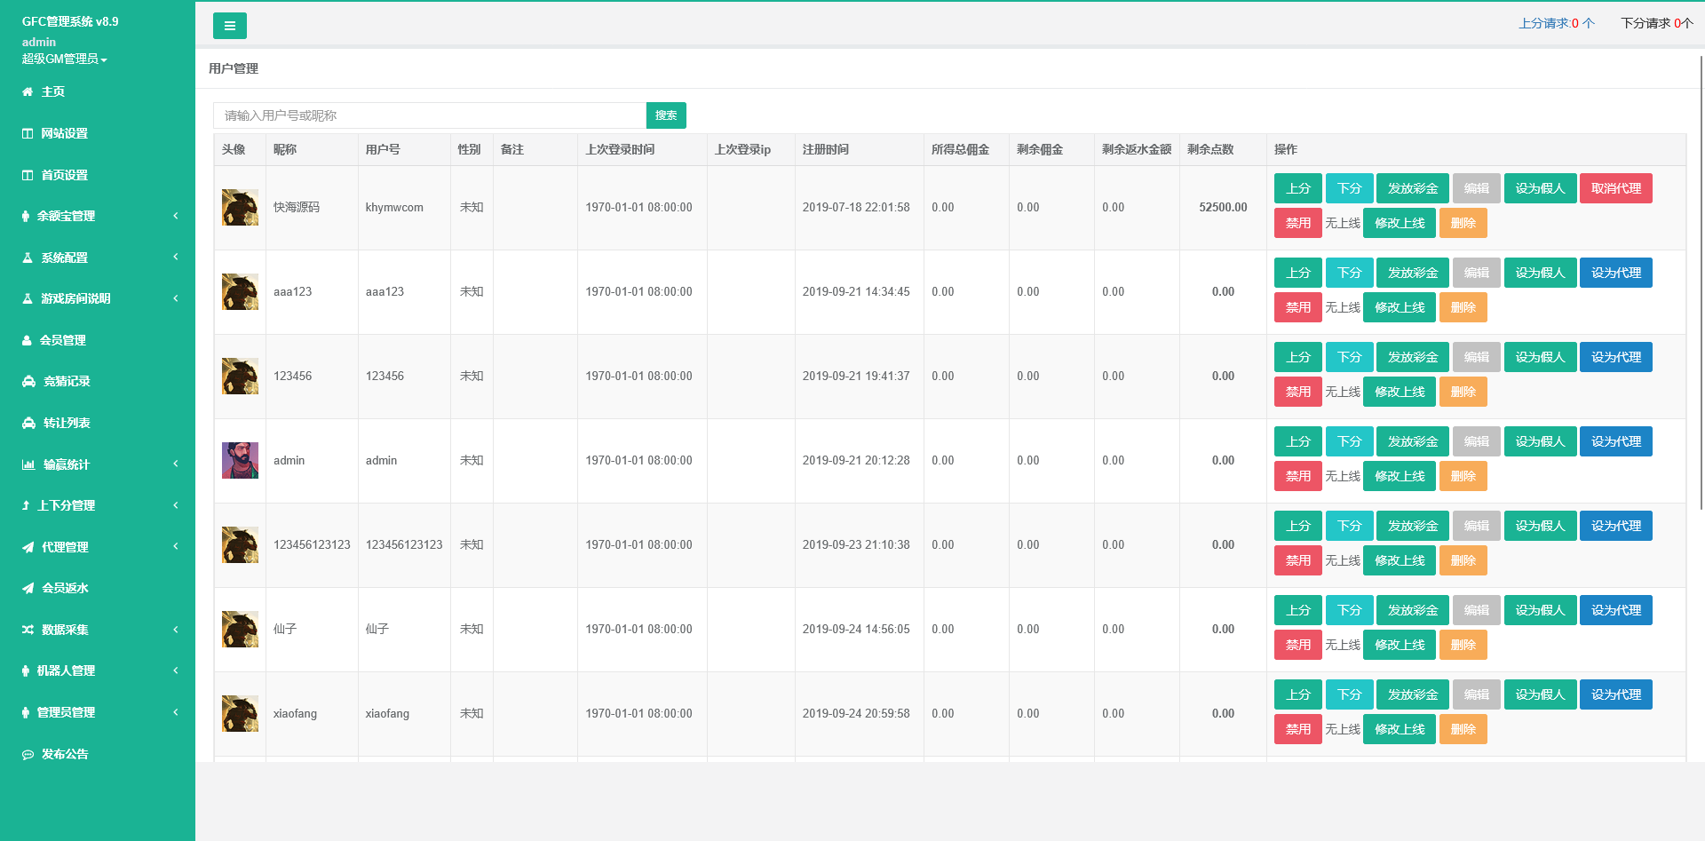The image size is (1705, 841).
Task: Click the 首页设置 icon
Action: click(26, 175)
